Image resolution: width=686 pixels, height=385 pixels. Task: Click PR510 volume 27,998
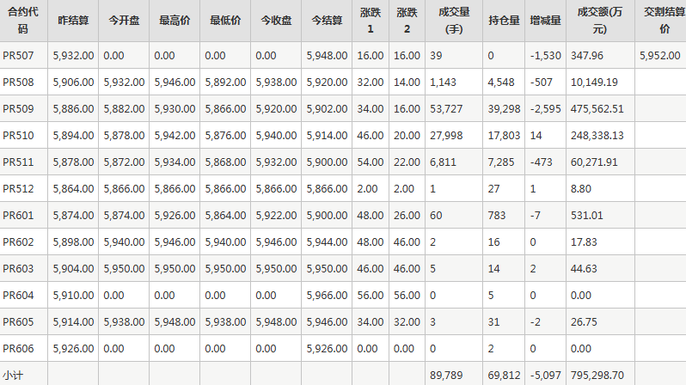(446, 136)
